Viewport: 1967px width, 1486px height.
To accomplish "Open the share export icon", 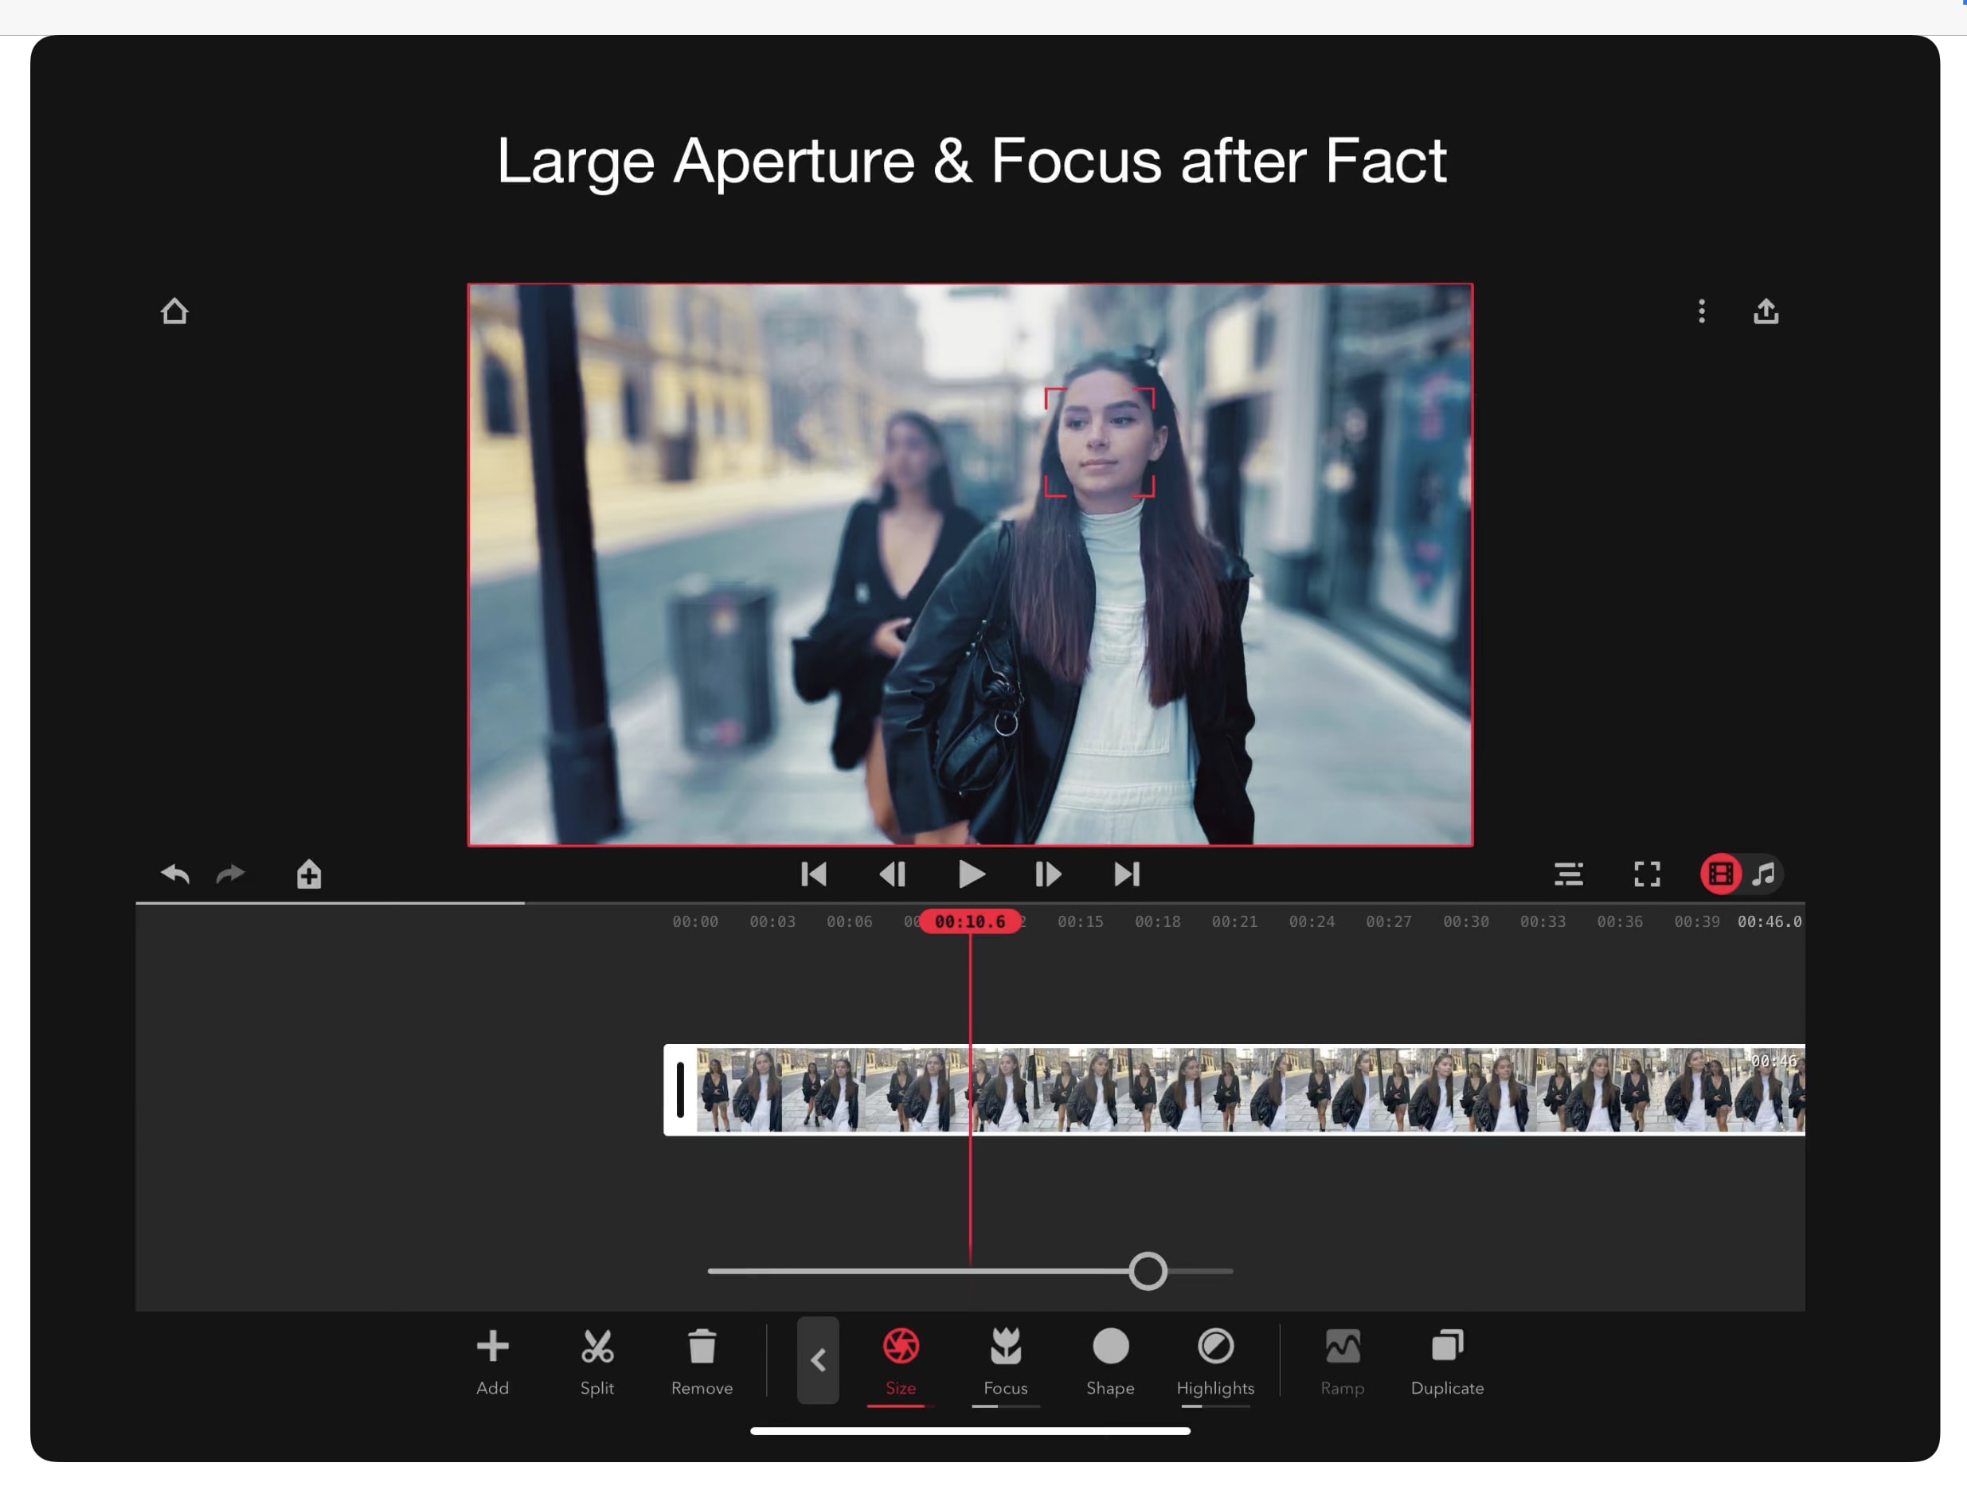I will [1766, 311].
